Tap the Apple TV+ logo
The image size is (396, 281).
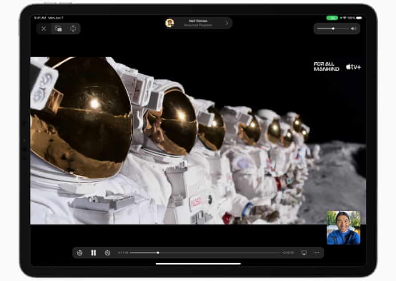click(353, 67)
